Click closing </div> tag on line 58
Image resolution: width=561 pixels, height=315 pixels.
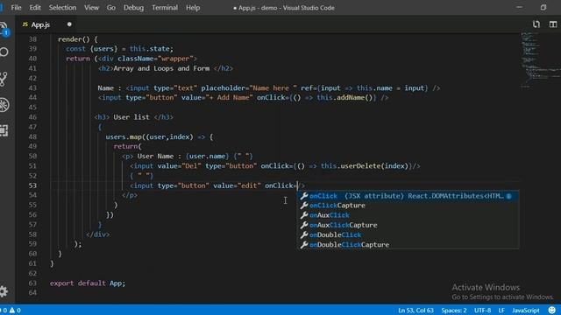[97, 234]
